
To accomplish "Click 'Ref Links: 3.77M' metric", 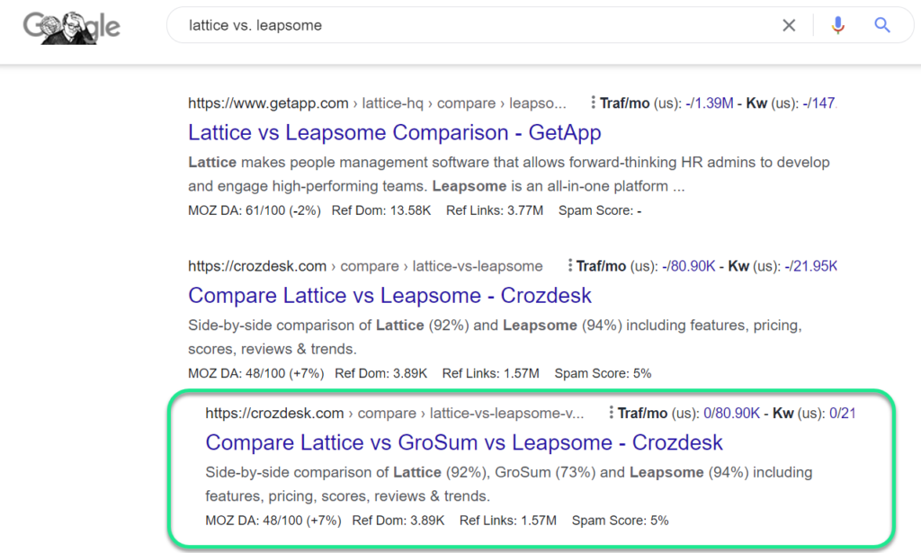I will [x=495, y=210].
